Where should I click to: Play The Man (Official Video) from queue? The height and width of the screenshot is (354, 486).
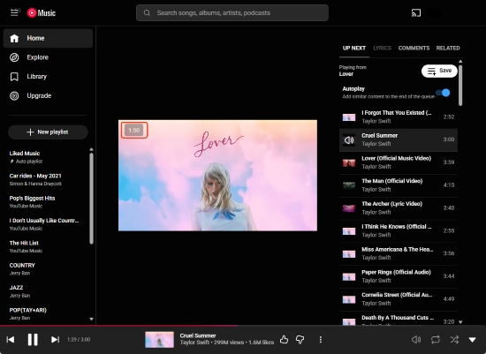(x=399, y=185)
